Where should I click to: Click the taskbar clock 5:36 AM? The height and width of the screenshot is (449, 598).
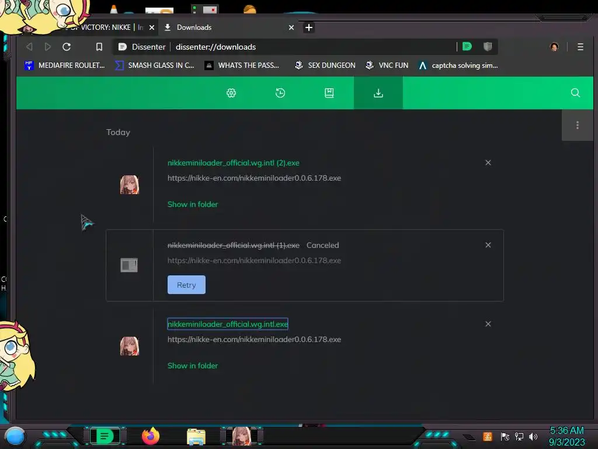[566, 431]
